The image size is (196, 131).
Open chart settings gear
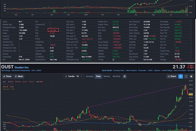pos(191,76)
